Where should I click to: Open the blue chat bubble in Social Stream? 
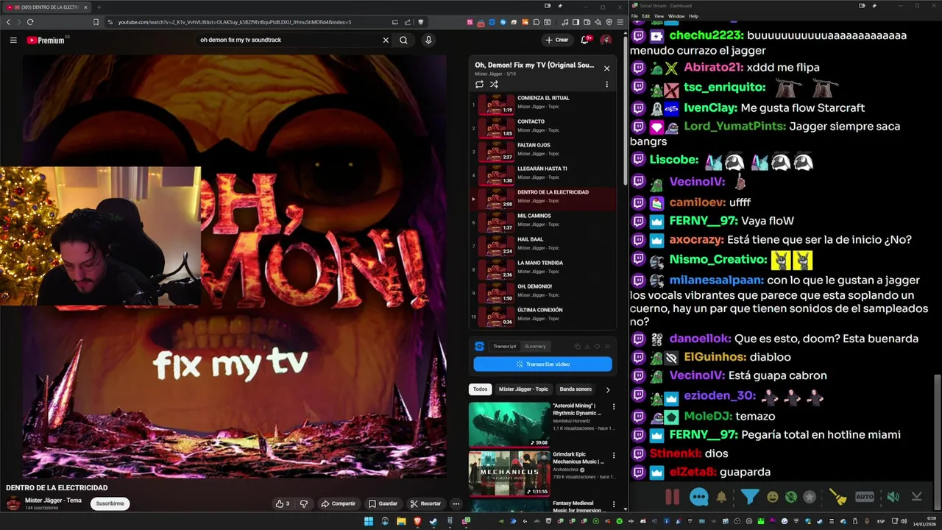(x=698, y=497)
